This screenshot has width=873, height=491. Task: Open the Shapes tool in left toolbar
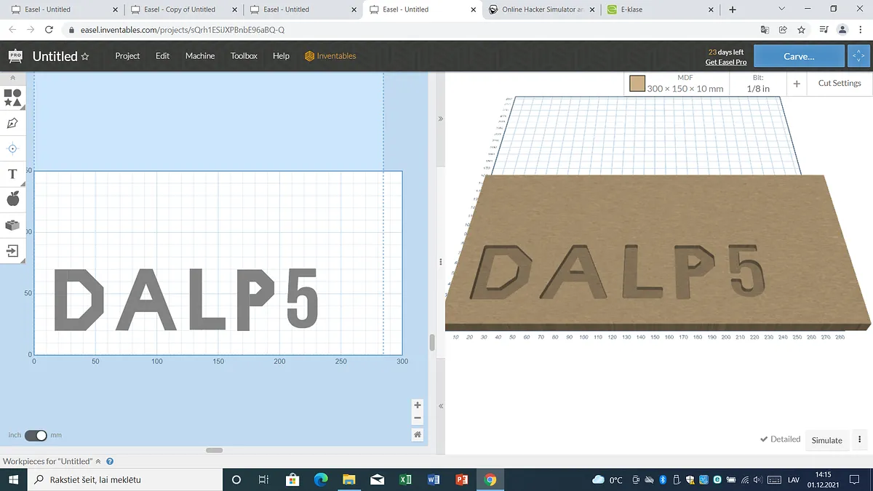(x=12, y=97)
